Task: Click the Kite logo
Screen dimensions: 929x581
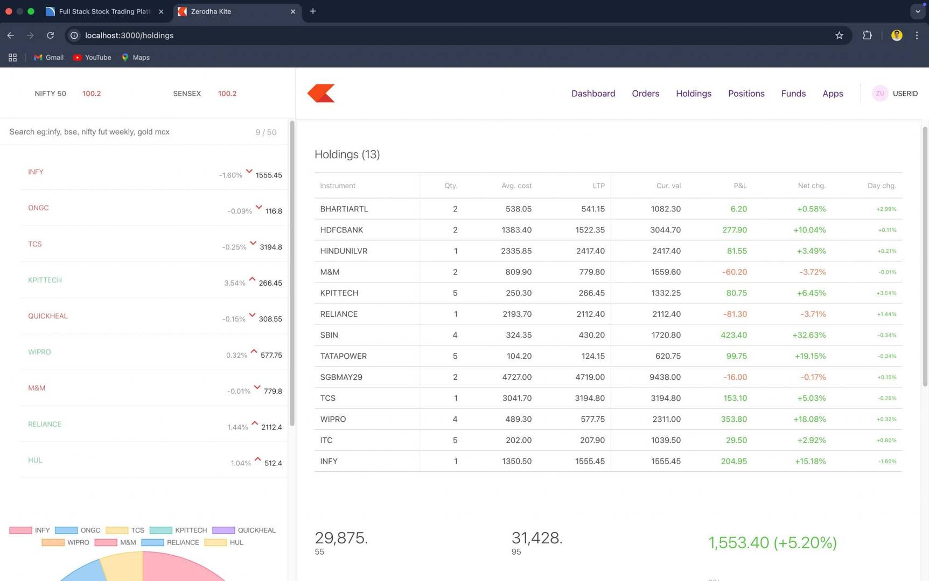Action: pos(322,93)
